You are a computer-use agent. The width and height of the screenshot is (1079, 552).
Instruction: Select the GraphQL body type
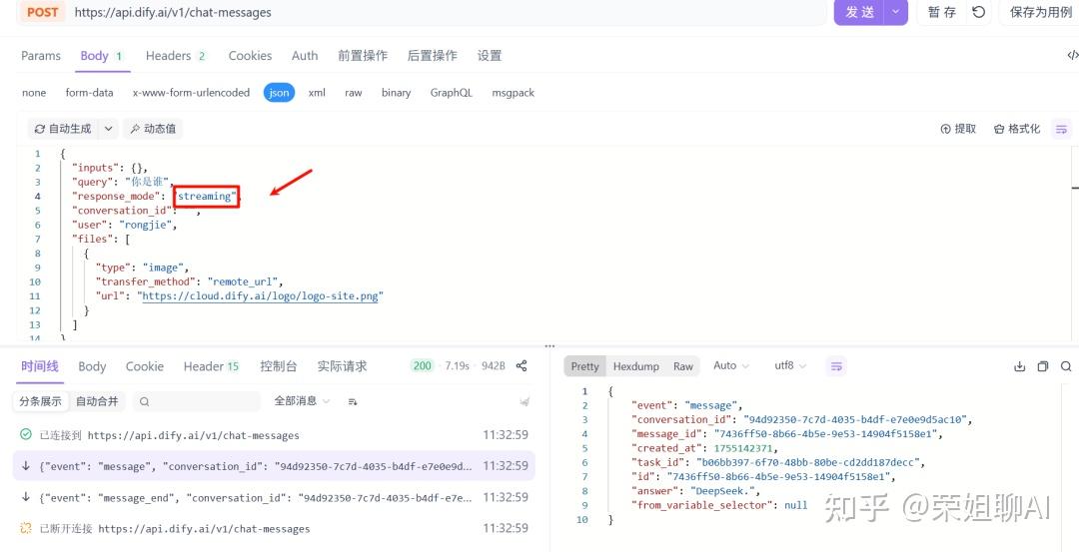click(x=451, y=93)
